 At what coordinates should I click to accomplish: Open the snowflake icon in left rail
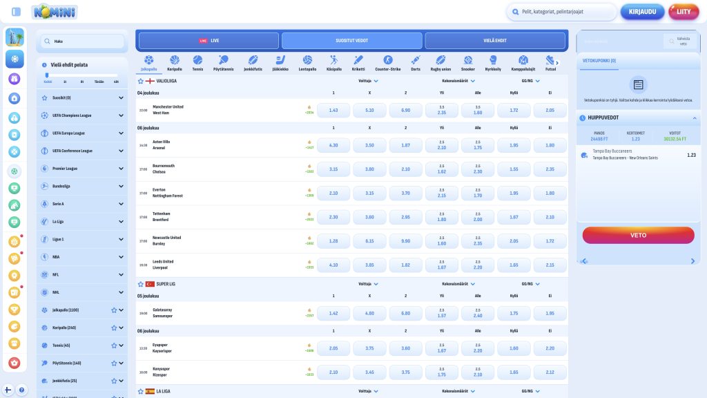pyautogui.click(x=14, y=59)
